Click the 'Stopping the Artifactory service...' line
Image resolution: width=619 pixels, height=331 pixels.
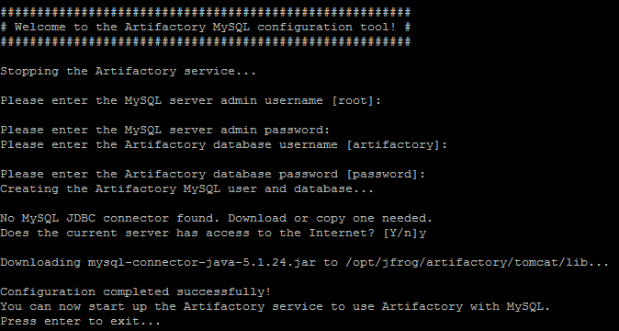click(128, 72)
